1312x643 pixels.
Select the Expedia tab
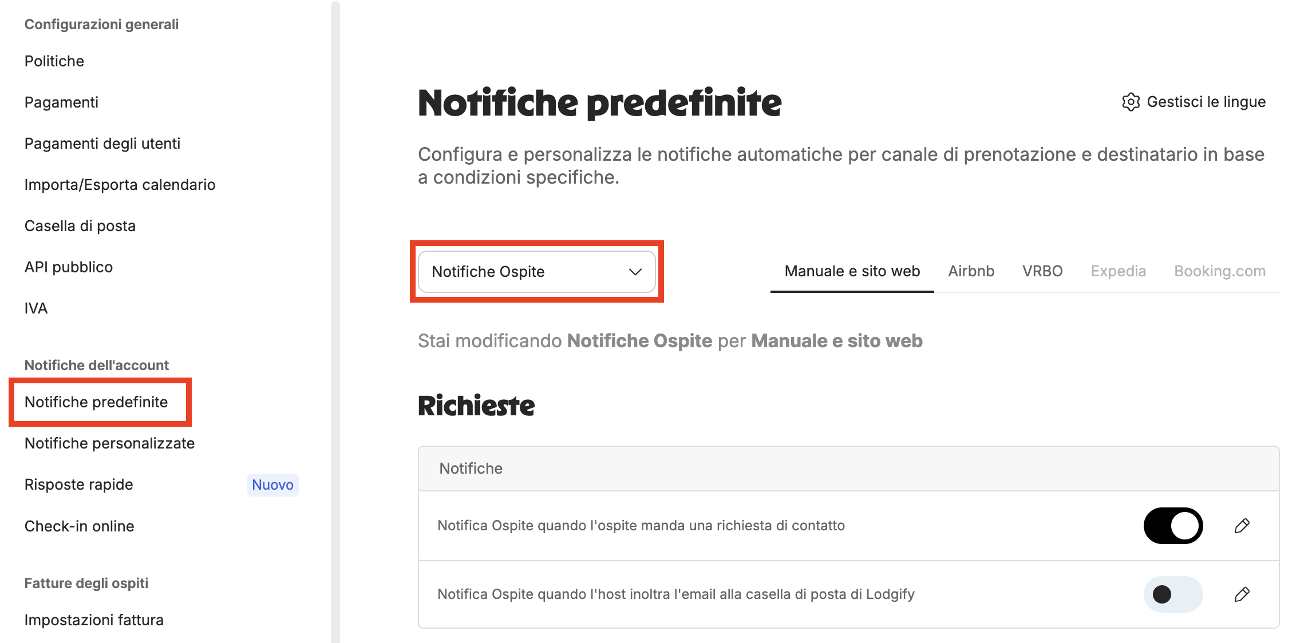[x=1118, y=271]
